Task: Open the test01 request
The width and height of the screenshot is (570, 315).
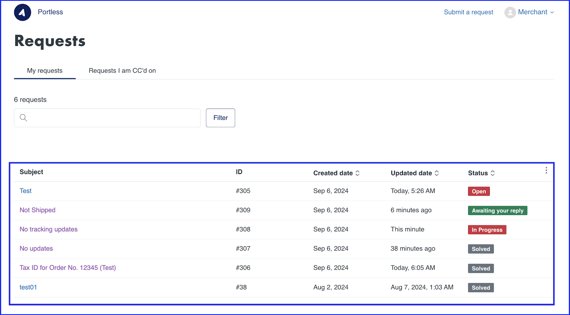Action: 28,287
